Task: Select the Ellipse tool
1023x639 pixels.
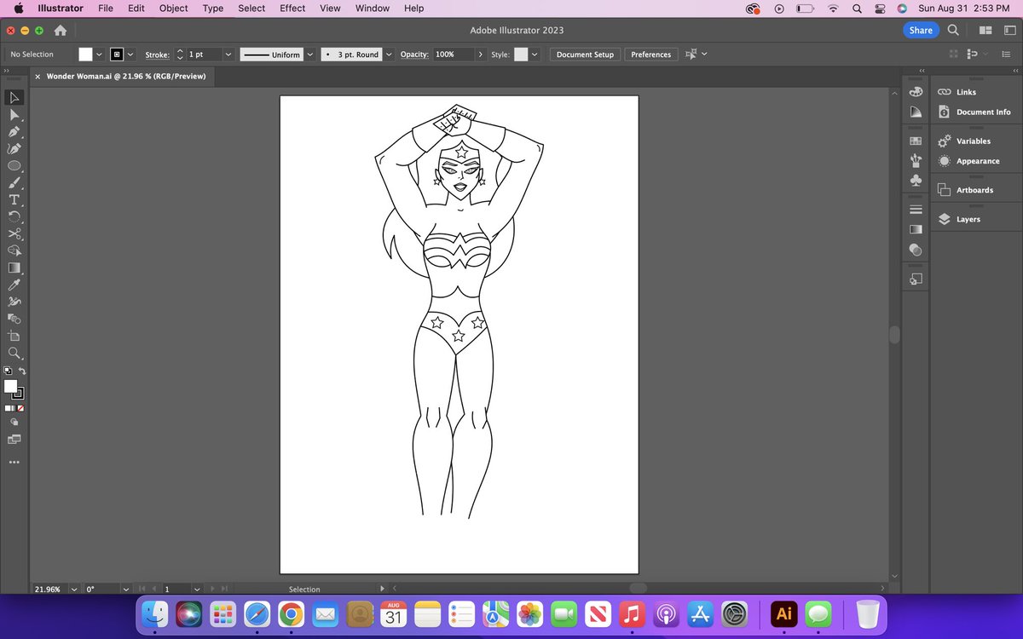Action: 14,166
